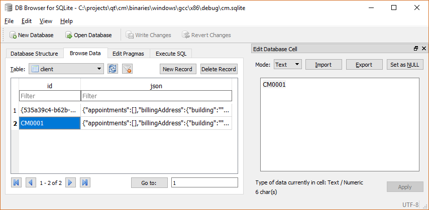Jump to first record with the navigation icon

point(16,182)
